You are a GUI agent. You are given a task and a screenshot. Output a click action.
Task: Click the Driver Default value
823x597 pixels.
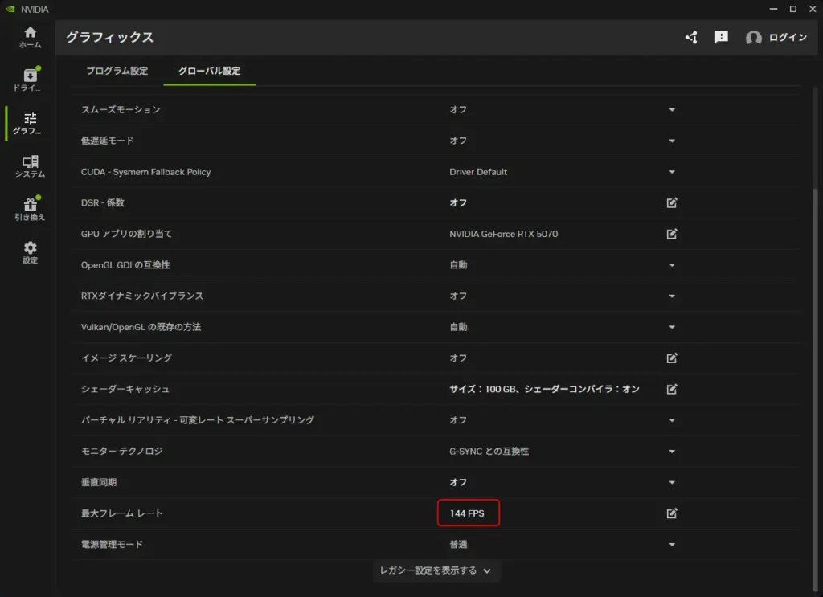point(478,171)
